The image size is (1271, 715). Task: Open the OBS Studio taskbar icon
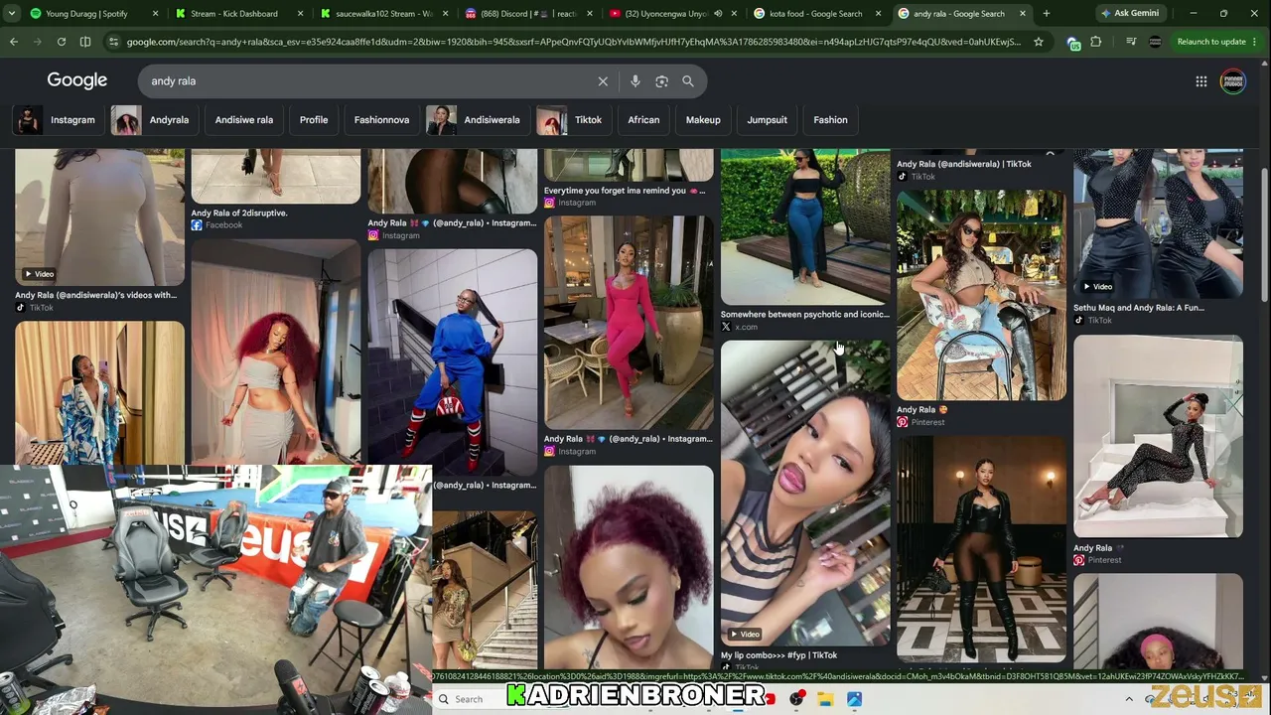[x=796, y=699]
